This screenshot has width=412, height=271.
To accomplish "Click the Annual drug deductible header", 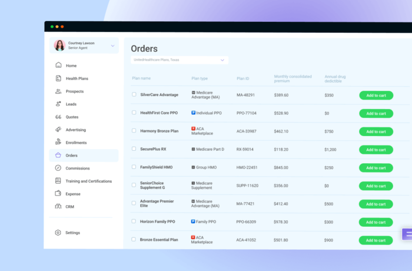I will tap(335, 79).
